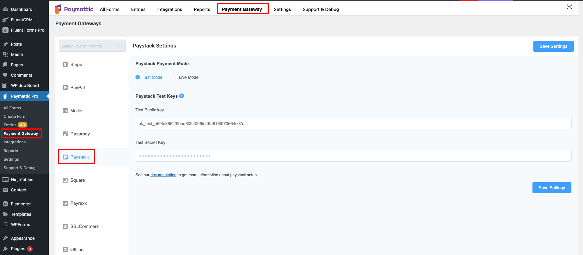Open Payment Gateway in sidebar submenu
Viewport: 583px width, 255px height.
coord(21,133)
